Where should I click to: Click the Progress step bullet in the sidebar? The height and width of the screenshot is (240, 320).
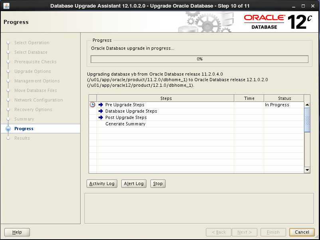8,129
